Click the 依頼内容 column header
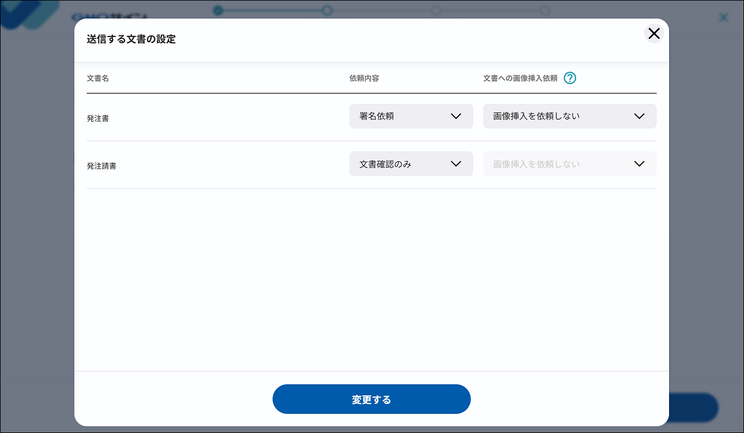The image size is (744, 433). click(364, 78)
